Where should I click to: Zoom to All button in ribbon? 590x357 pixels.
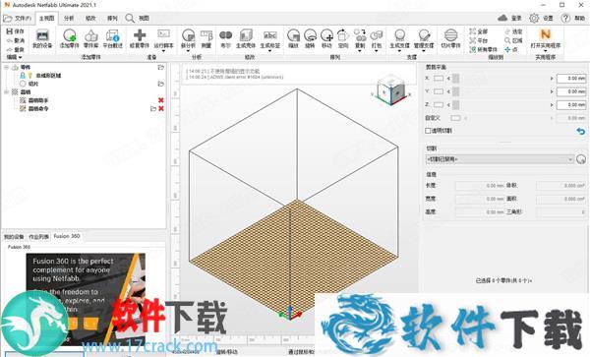coord(478,31)
